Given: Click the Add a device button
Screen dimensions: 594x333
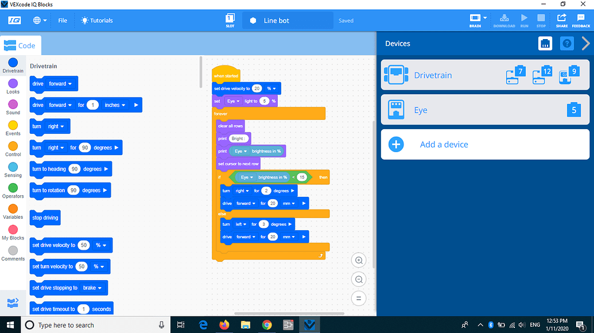Looking at the screenshot, I should pyautogui.click(x=485, y=144).
